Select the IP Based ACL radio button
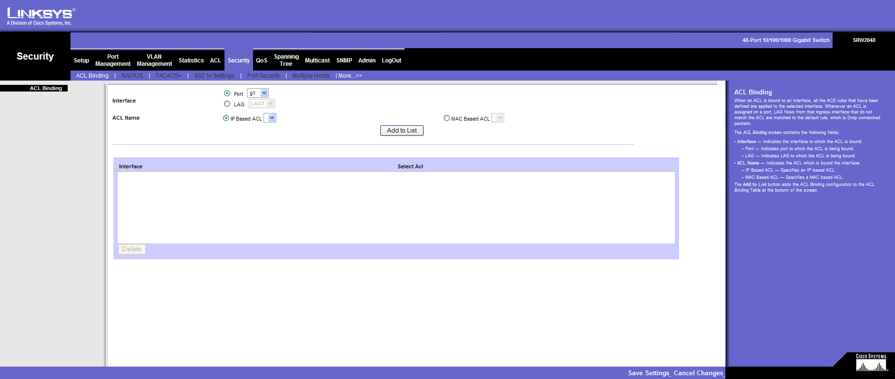The width and height of the screenshot is (895, 379). [226, 118]
